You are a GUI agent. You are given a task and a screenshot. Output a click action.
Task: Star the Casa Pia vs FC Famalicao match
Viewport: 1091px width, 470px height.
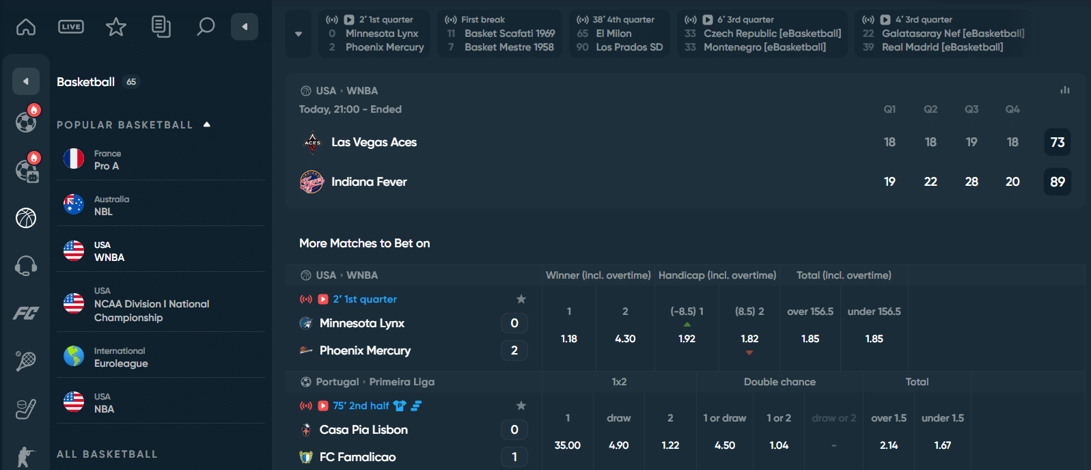coord(521,405)
